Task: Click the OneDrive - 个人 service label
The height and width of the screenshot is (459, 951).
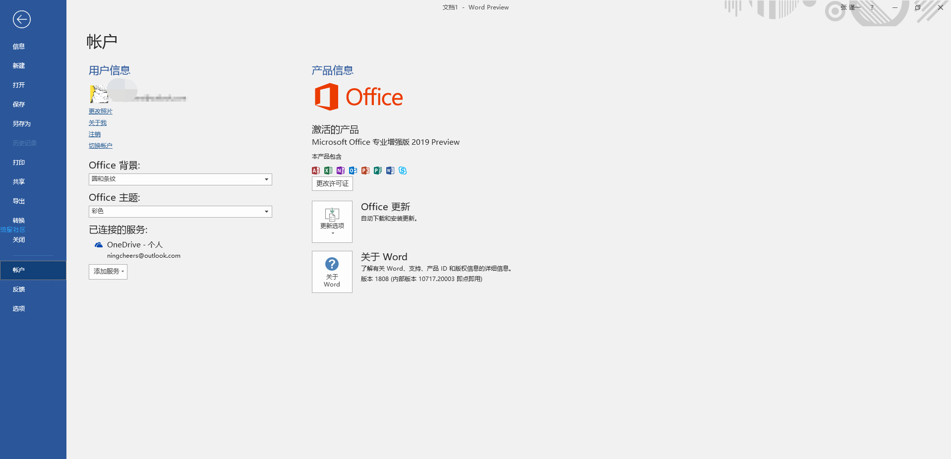Action: [x=135, y=245]
